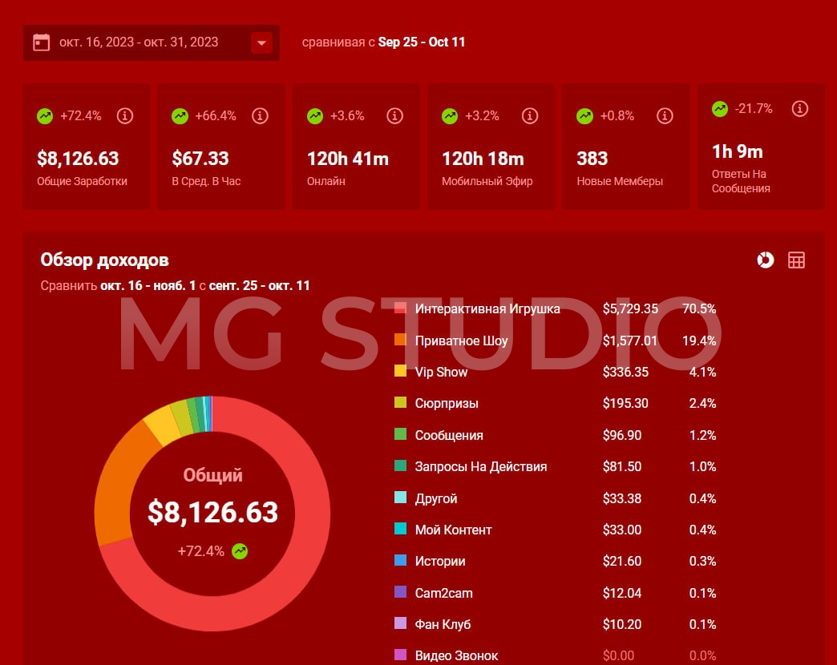Open the date range dropdown arrow
The width and height of the screenshot is (837, 665).
[x=261, y=42]
